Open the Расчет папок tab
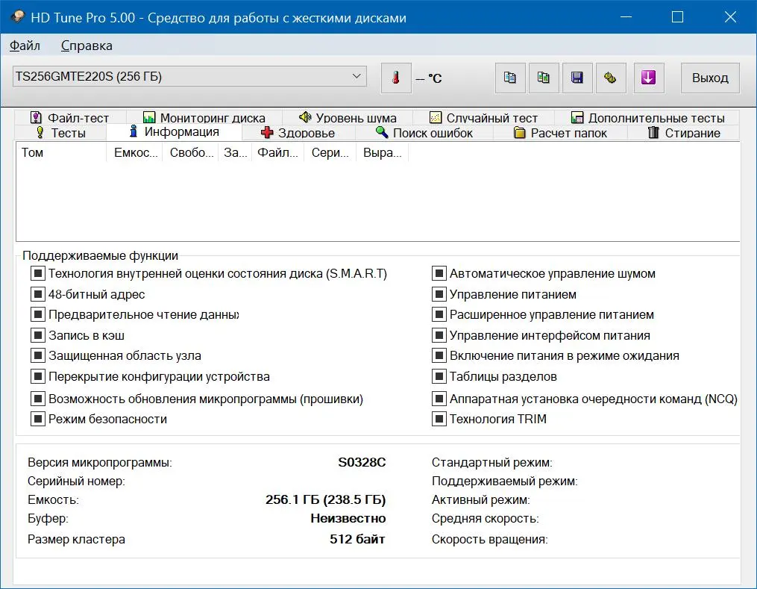 [560, 133]
